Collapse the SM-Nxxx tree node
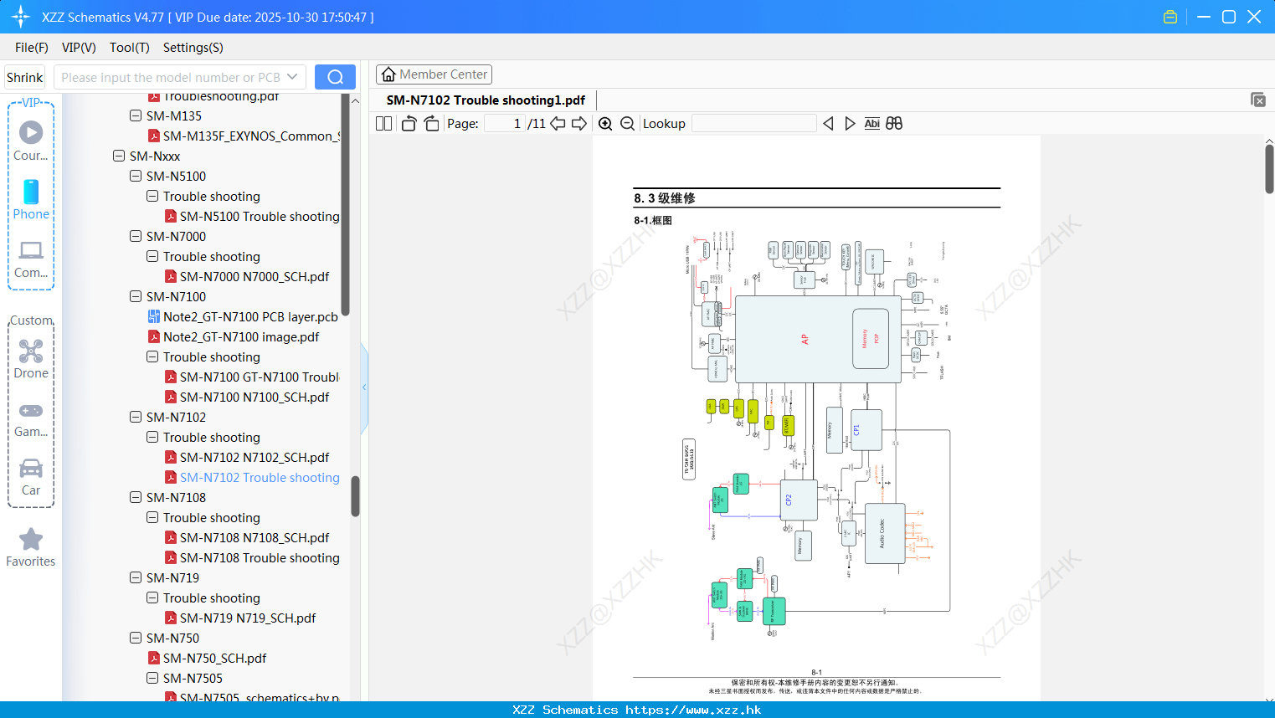The width and height of the screenshot is (1275, 718). (x=119, y=156)
